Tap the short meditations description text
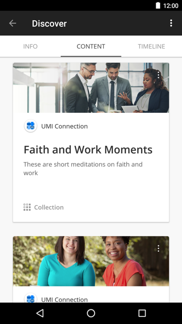The image size is (182, 324). click(83, 169)
